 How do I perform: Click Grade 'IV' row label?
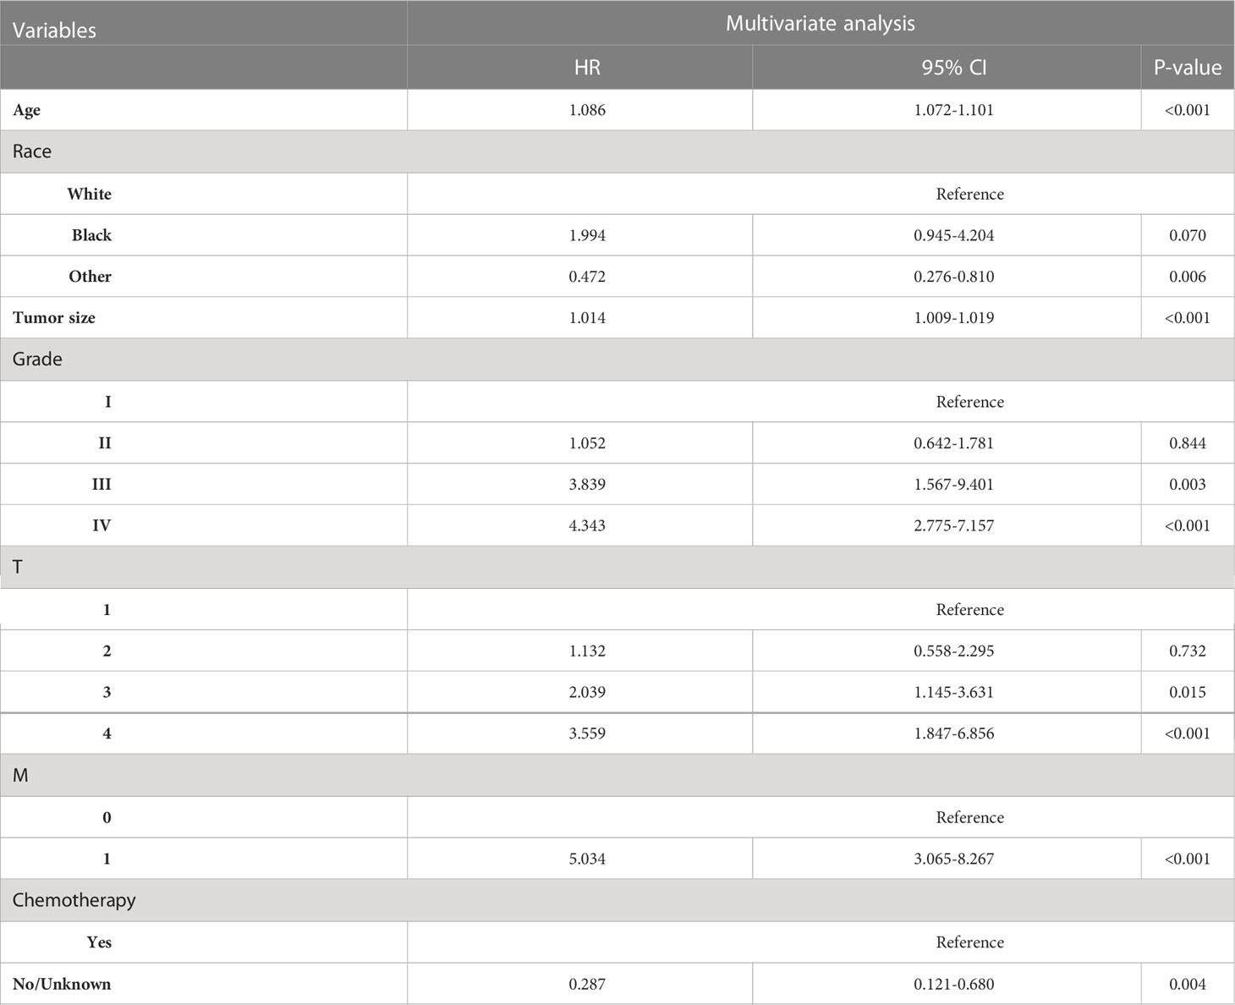tap(102, 526)
